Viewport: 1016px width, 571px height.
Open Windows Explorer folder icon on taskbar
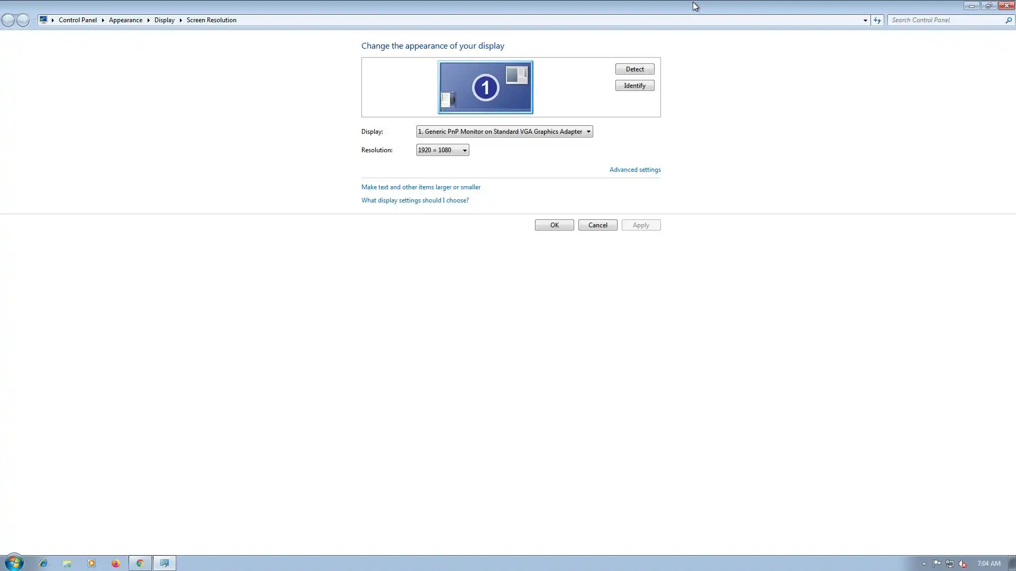67,563
